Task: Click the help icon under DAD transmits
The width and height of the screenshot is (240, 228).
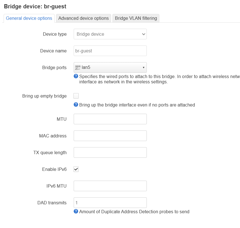Action: point(76,212)
